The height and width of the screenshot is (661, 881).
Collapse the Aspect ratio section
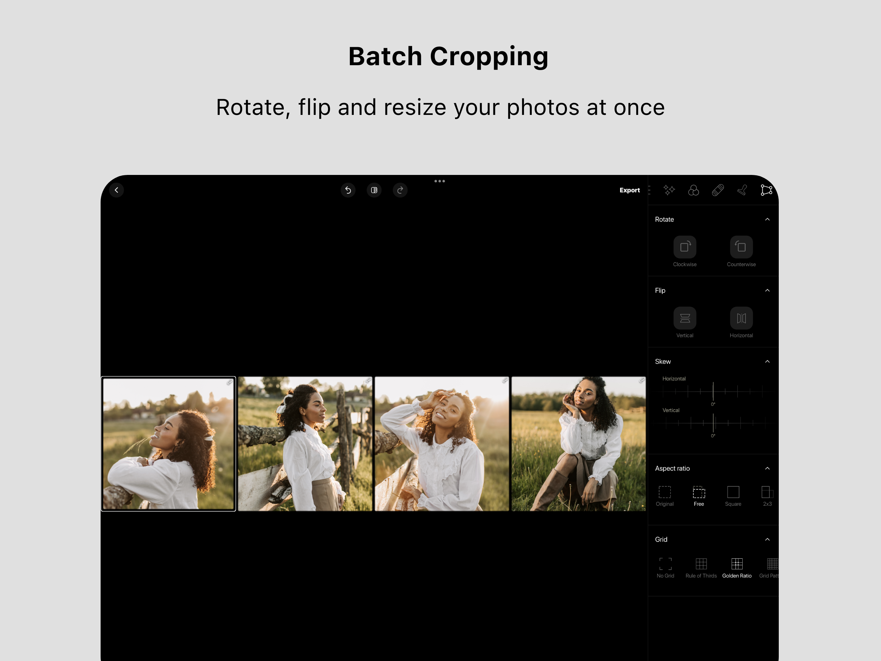pos(767,468)
